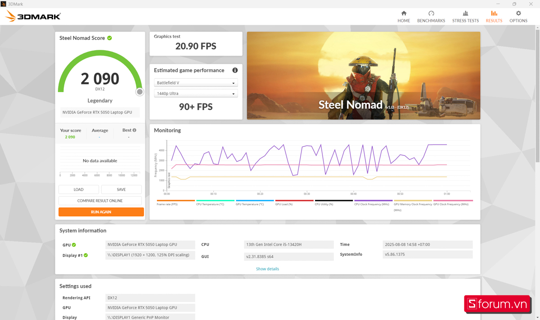Click the Steel Nomad banner image

click(364, 75)
